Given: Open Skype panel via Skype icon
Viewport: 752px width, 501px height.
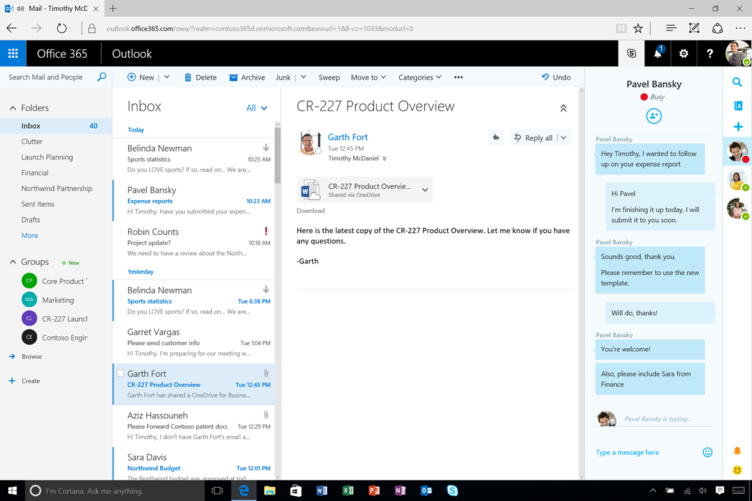Looking at the screenshot, I should click(x=631, y=53).
